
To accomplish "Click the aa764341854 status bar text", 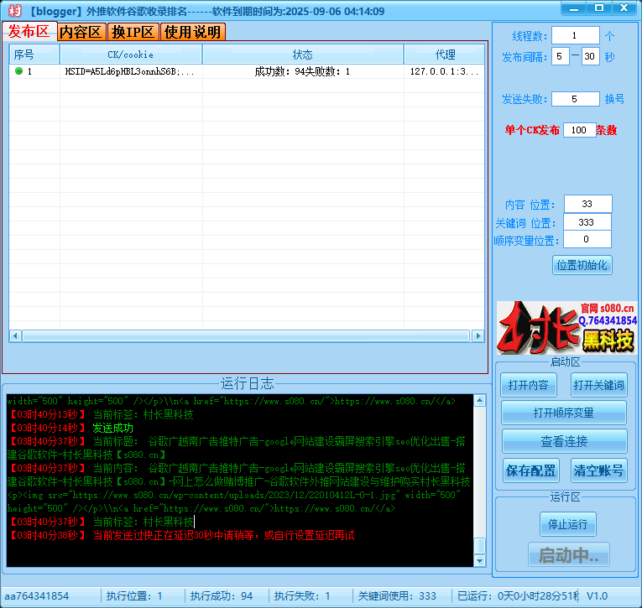I will [x=36, y=596].
